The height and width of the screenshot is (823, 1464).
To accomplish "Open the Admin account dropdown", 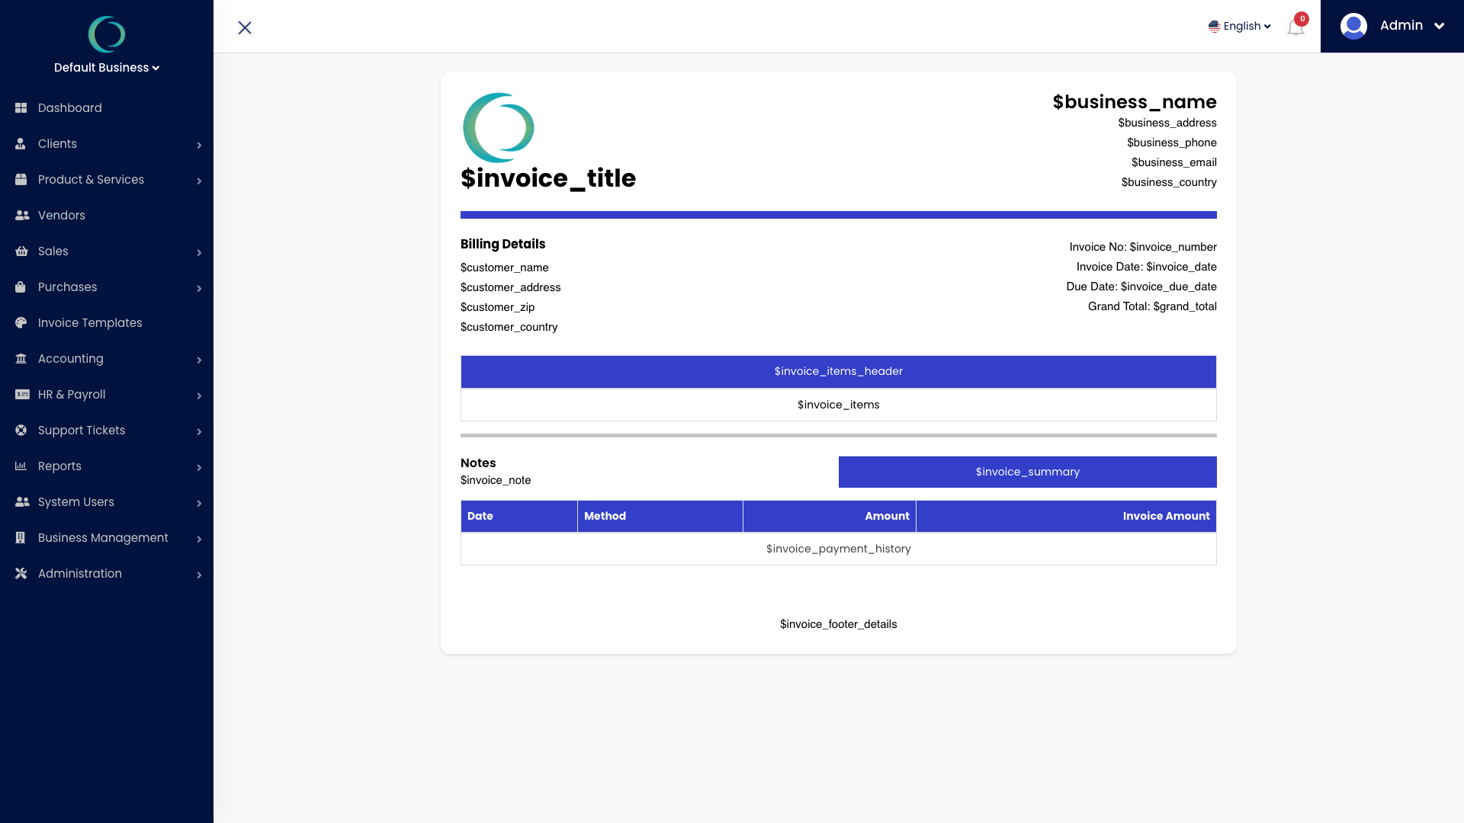I will tap(1400, 25).
